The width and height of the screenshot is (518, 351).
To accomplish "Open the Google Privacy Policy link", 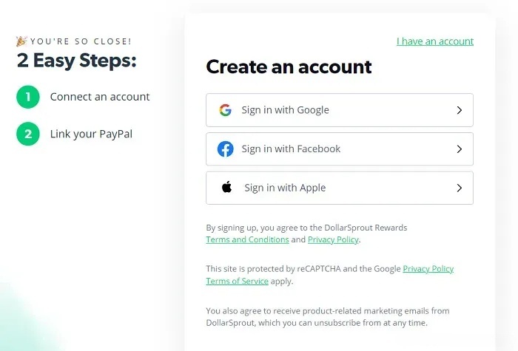I will 428,269.
